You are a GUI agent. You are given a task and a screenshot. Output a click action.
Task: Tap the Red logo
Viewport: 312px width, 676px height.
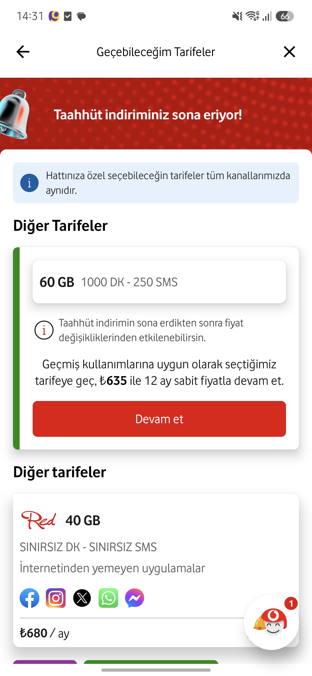pos(38,520)
